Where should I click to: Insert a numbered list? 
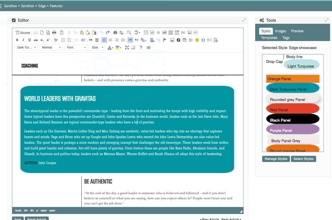tap(63, 40)
